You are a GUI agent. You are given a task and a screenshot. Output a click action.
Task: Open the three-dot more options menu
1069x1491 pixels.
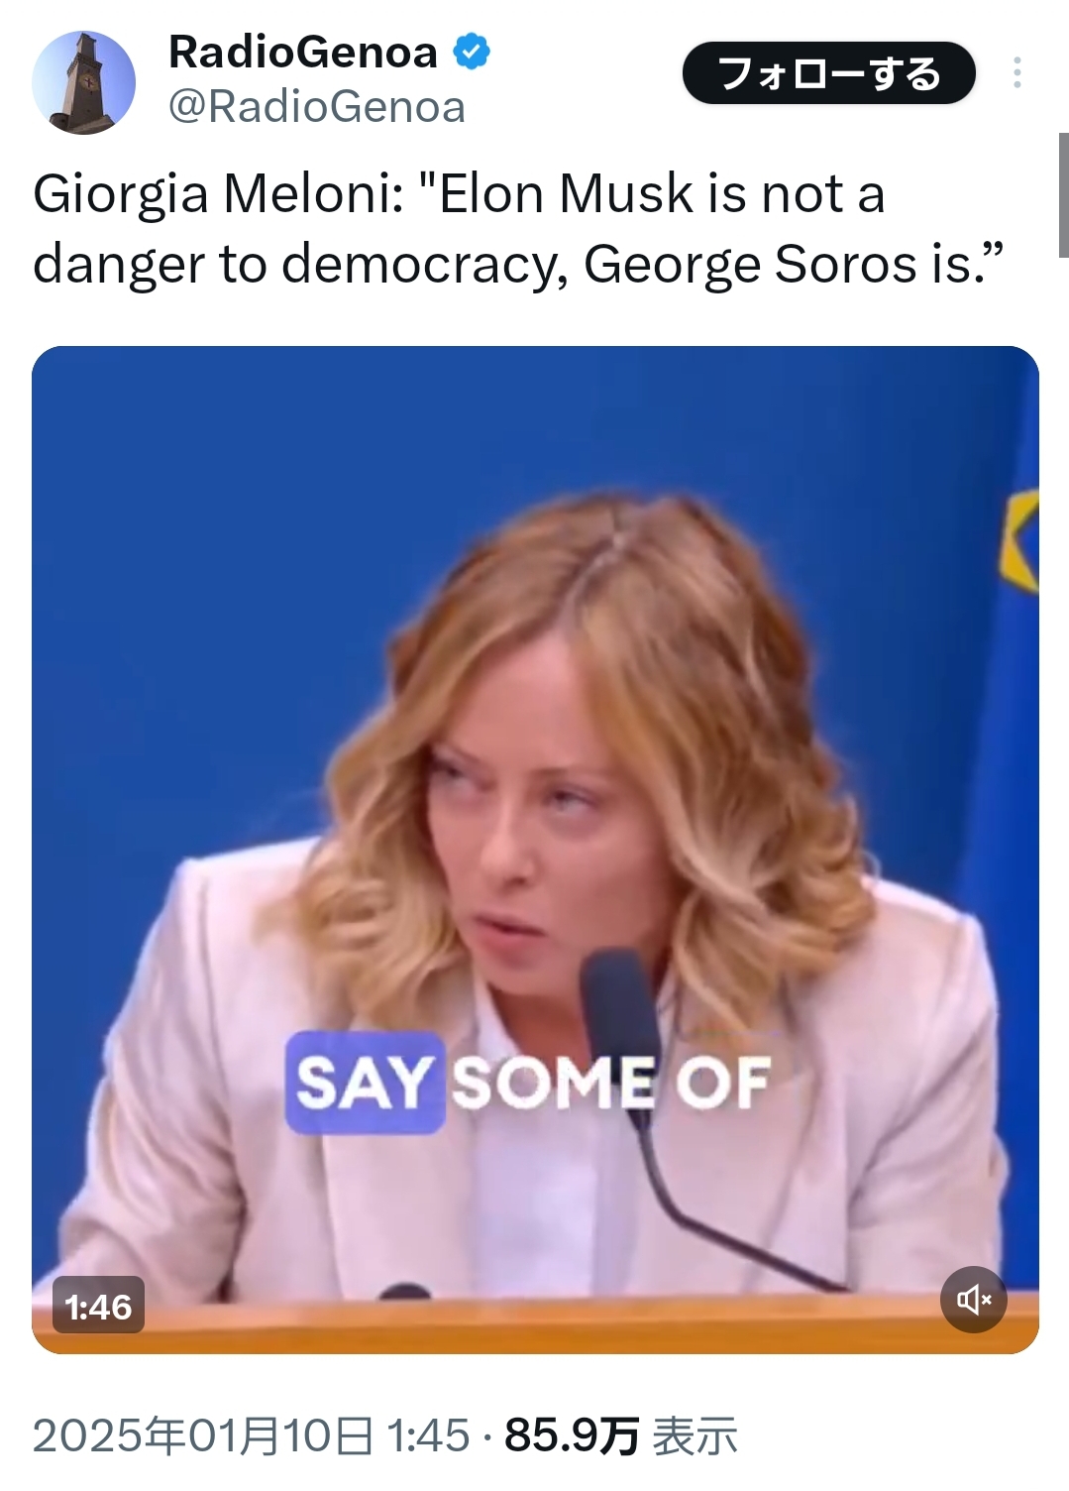coord(1016,73)
